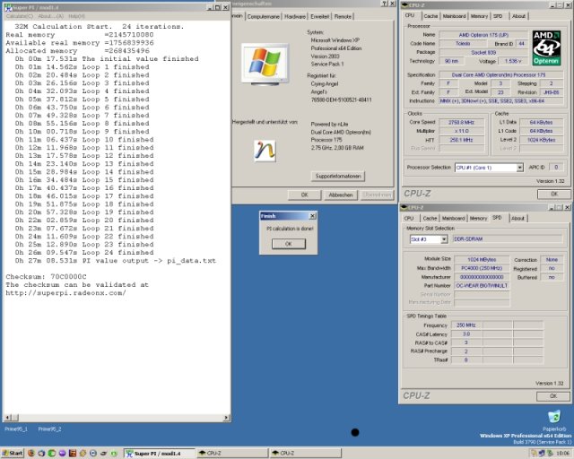This screenshot has height=459, width=574.
Task: Click the superpi.radeonx.com URL text
Action: click(65, 293)
